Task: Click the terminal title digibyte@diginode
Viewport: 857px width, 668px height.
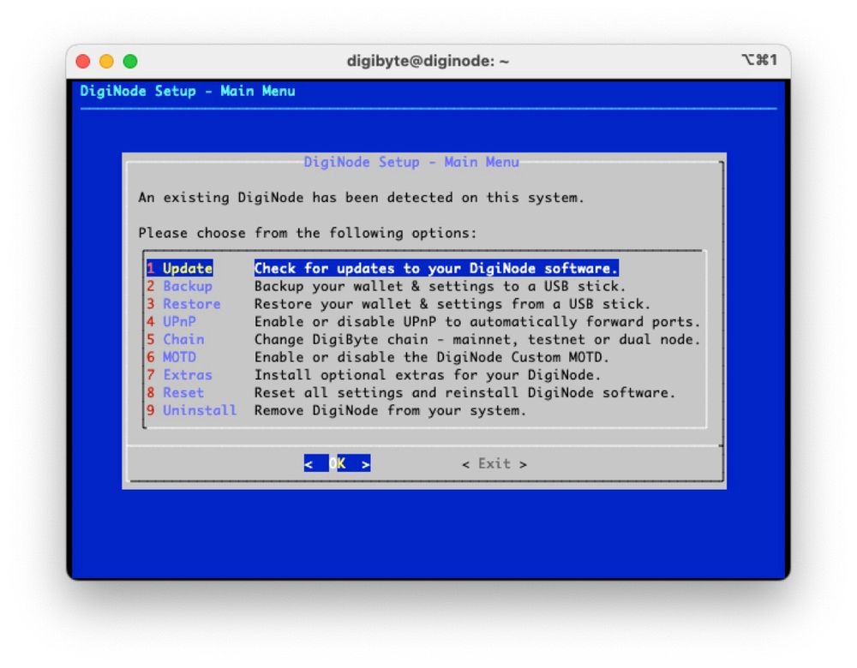Action: (x=428, y=61)
